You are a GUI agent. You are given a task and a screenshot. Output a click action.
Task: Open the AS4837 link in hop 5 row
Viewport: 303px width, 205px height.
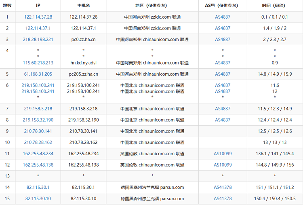coord(223,74)
